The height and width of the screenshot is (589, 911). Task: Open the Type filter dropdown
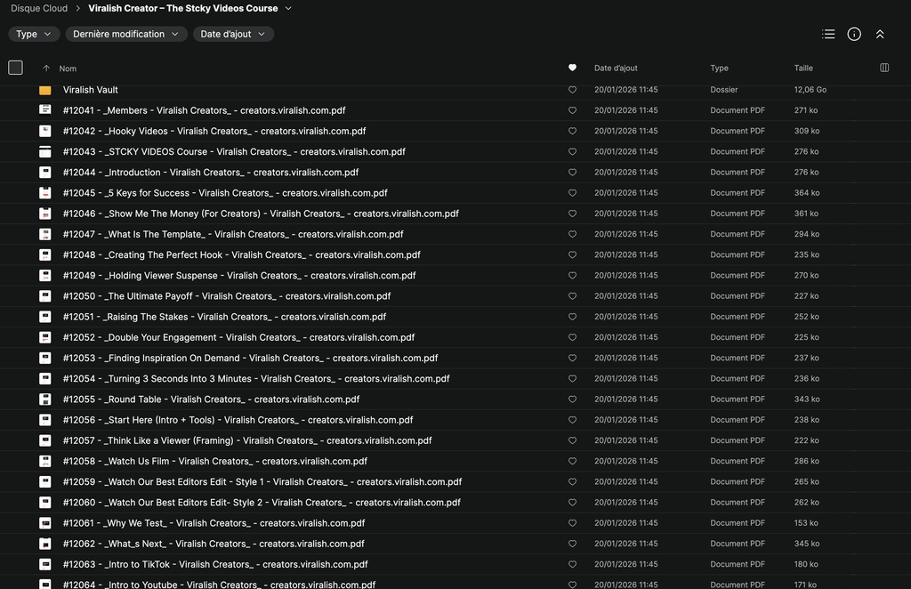point(34,35)
